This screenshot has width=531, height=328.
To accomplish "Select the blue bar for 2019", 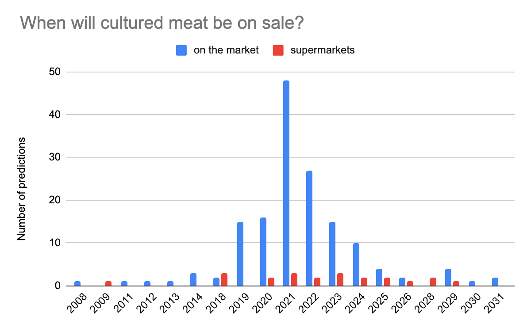I will 240,254.
